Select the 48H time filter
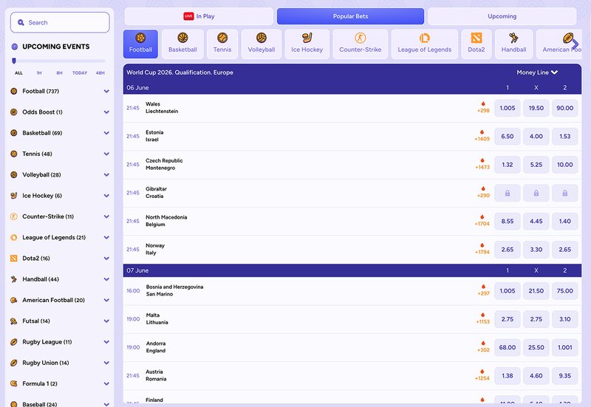Viewport: 591px width, 407px height. [x=100, y=73]
